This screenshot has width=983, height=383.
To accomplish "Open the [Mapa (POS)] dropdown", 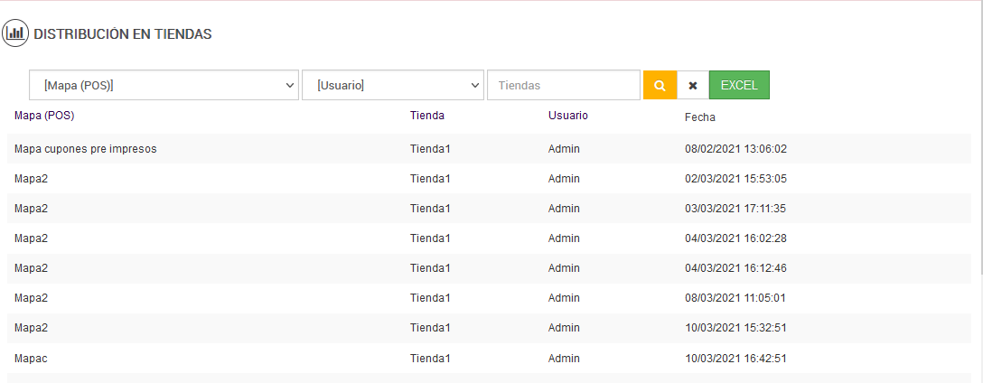I will click(x=164, y=86).
